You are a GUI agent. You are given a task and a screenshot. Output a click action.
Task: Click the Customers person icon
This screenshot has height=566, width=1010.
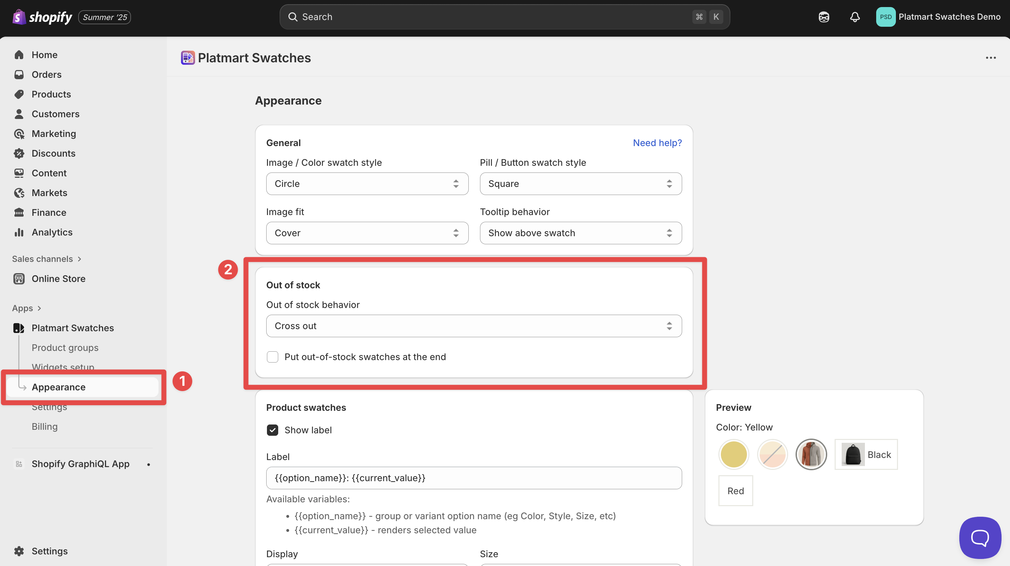point(19,114)
